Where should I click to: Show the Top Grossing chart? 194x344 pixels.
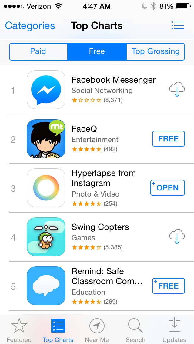155,51
